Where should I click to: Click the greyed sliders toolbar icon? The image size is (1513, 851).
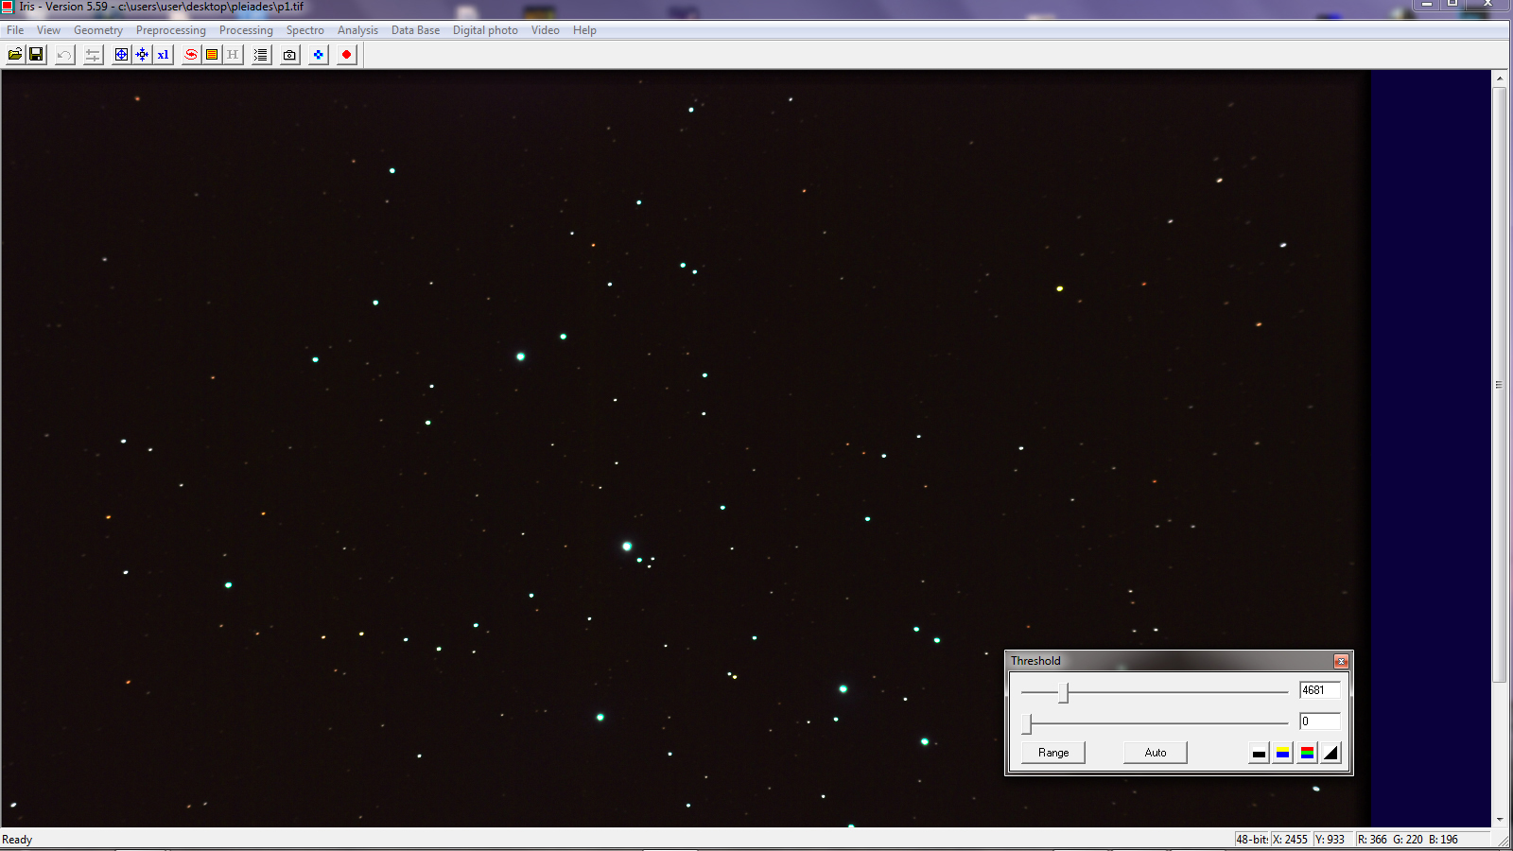93,55
